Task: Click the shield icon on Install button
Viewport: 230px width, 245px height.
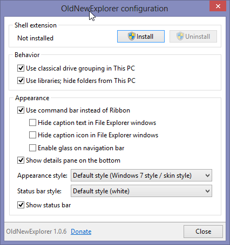Action: click(132, 36)
